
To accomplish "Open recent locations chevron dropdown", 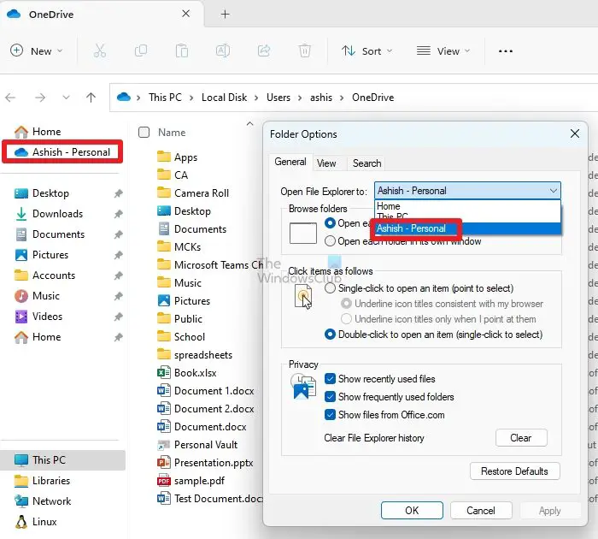I will coord(66,98).
